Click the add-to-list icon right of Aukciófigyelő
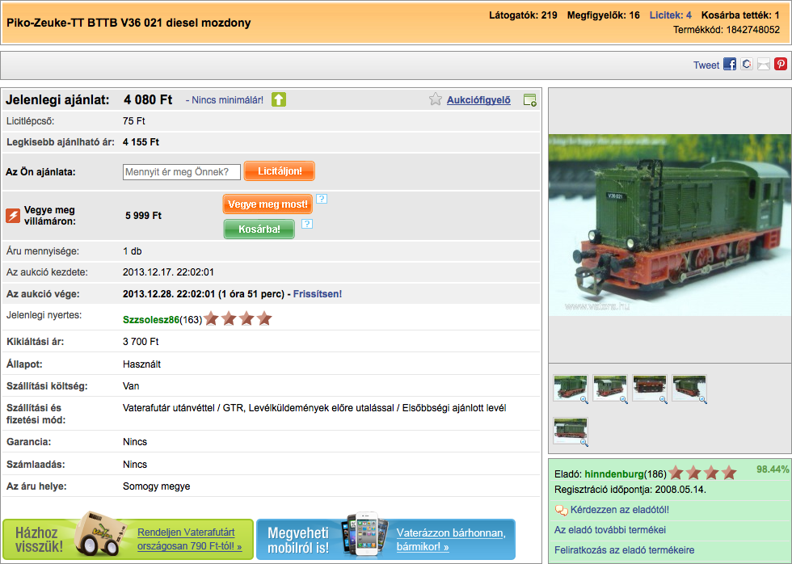792x564 pixels. [x=530, y=100]
